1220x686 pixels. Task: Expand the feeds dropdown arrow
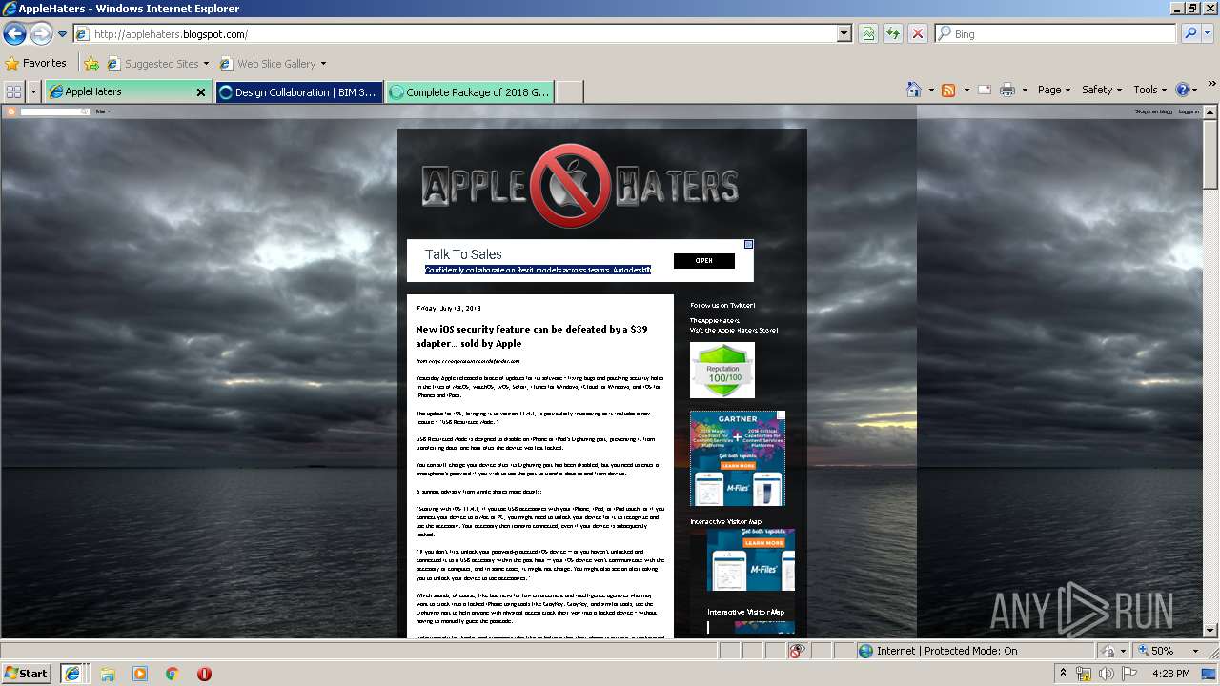click(x=966, y=90)
